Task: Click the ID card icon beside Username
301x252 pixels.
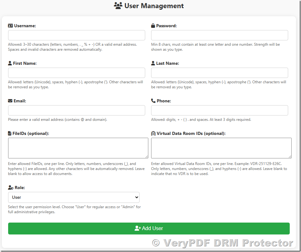Action: point(11,26)
